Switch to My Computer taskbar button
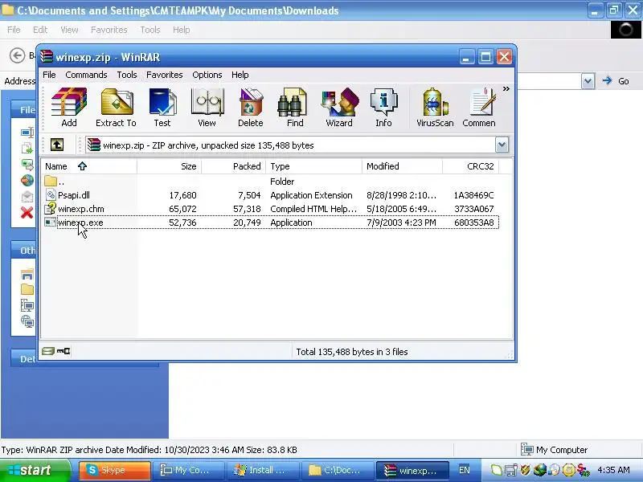This screenshot has width=643, height=482. (x=188, y=470)
